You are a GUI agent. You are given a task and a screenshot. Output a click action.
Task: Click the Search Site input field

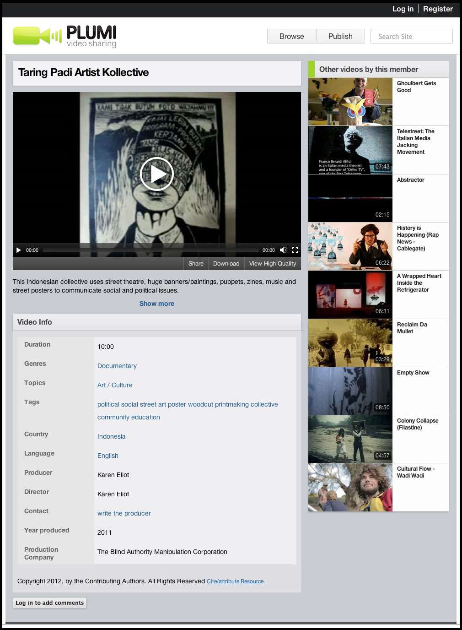point(411,36)
